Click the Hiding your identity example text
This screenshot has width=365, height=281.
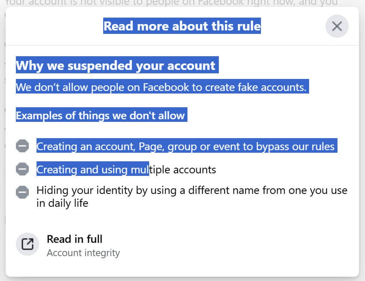(192, 196)
